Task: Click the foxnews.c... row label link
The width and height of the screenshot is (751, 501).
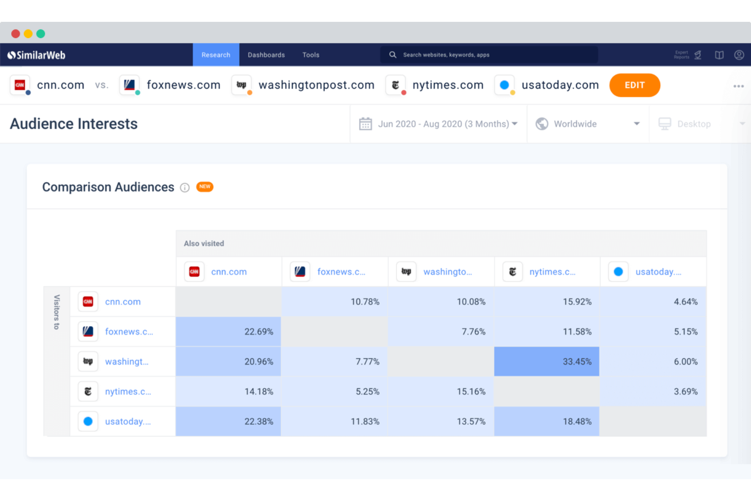Action: pos(129,332)
